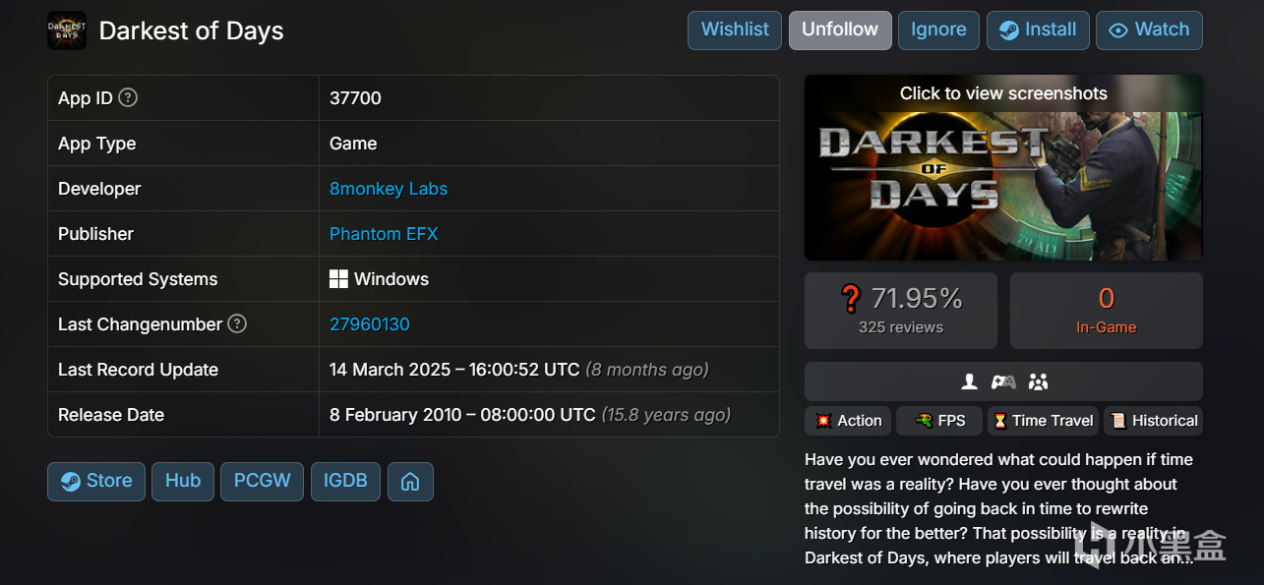Screen dimensions: 1264x585
Task: Click the home website icon button
Action: (410, 482)
